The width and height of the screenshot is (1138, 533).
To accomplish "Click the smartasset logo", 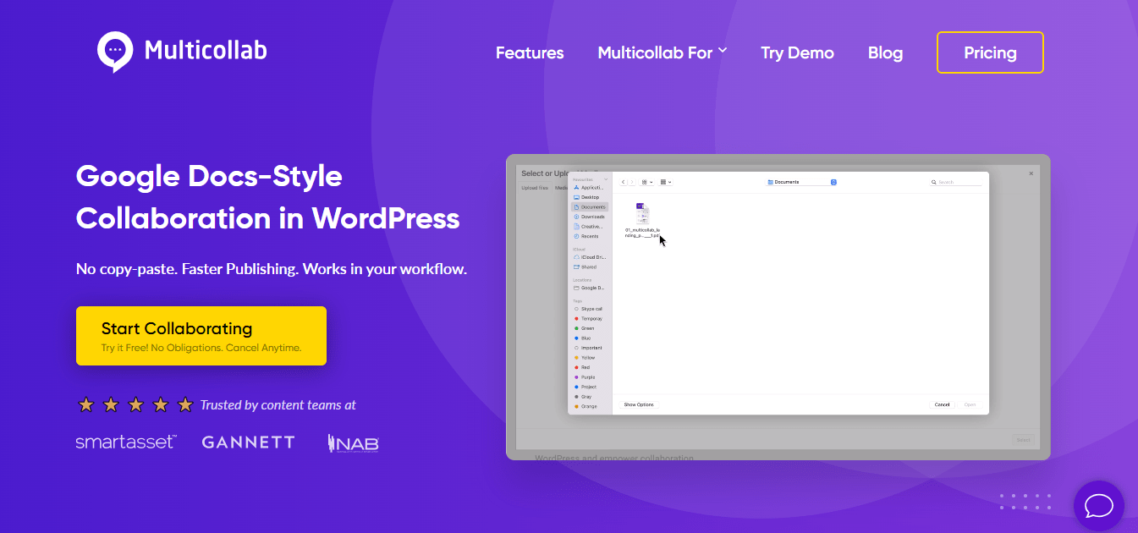I will [x=126, y=442].
